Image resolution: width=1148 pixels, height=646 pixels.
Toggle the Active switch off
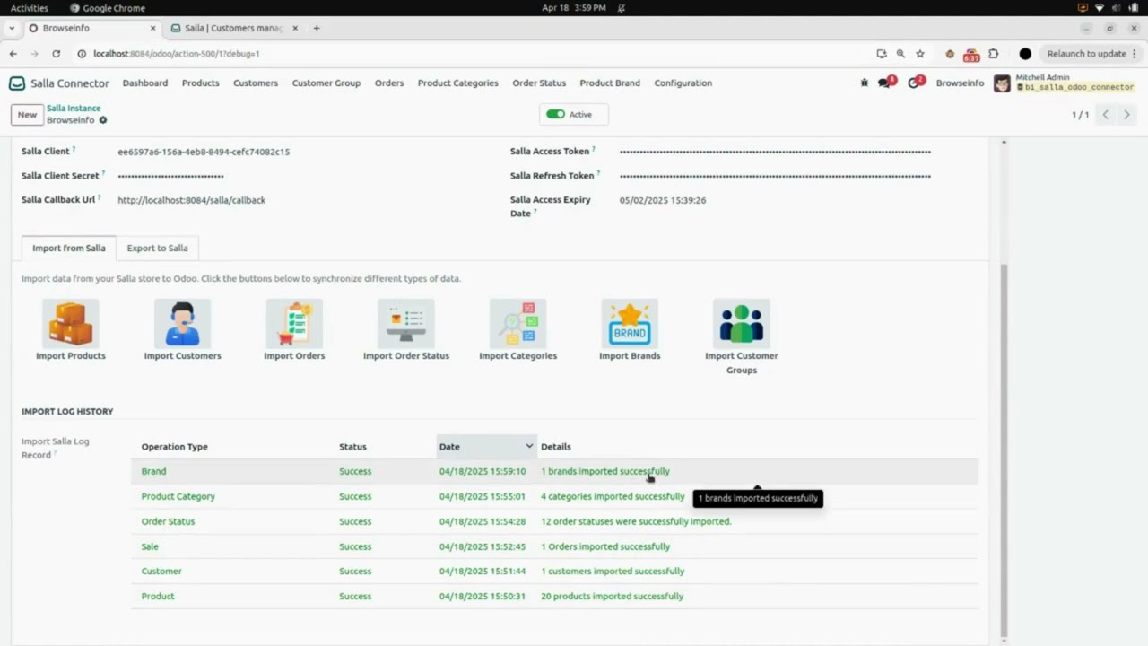pyautogui.click(x=555, y=115)
